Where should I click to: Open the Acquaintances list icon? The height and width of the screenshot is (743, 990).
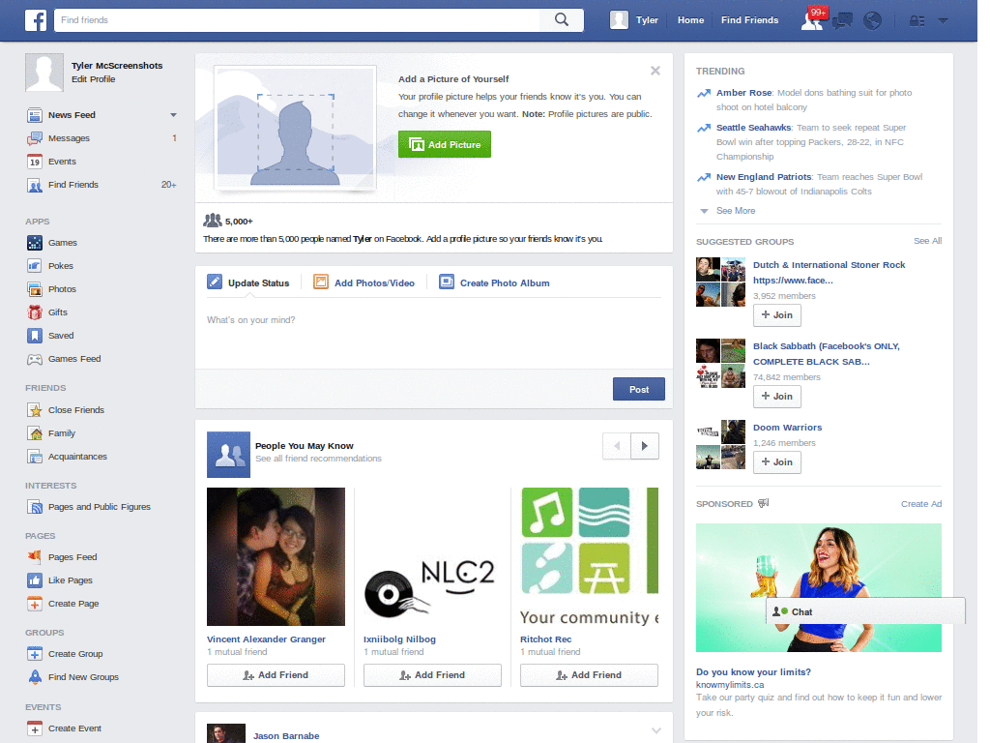click(x=35, y=457)
